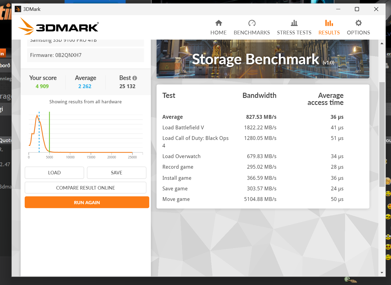Click the Stress Tests bar chart icon
Viewport: 391px width, 285px height.
(x=294, y=23)
